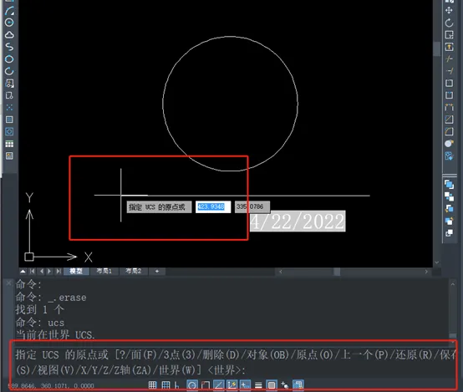This screenshot has width=463, height=392.
Task: Select the Move tool on right toolbar
Action: (449, 11)
